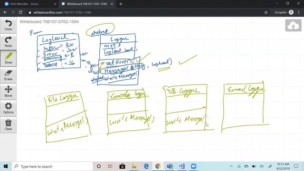Open the notification action center
The width and height of the screenshot is (304, 171).
tap(296, 166)
